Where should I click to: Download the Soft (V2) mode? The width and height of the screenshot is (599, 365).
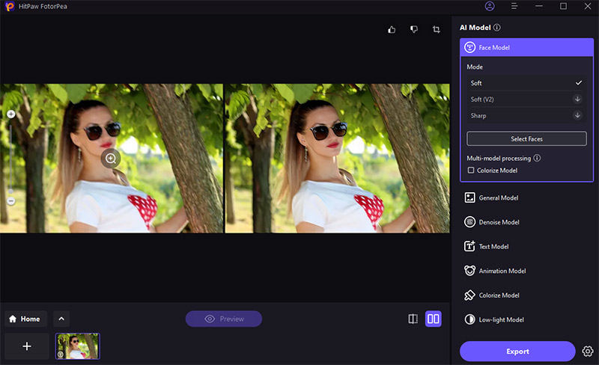tap(577, 99)
